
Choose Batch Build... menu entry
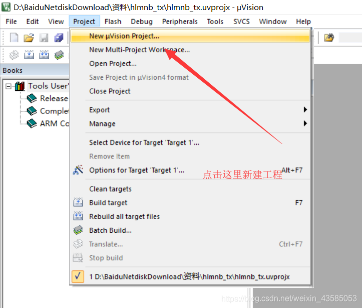point(190,230)
